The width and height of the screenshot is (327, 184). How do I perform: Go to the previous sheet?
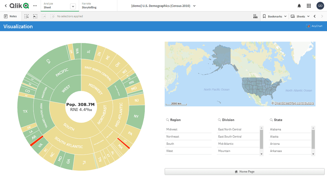pos(315,16)
